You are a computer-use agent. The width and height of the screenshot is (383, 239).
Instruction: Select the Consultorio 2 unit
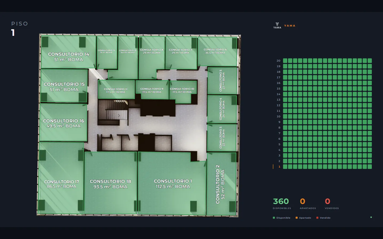pos(222,184)
